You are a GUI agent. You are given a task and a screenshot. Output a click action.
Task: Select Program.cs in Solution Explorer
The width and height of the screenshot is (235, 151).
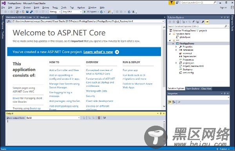[188, 60]
